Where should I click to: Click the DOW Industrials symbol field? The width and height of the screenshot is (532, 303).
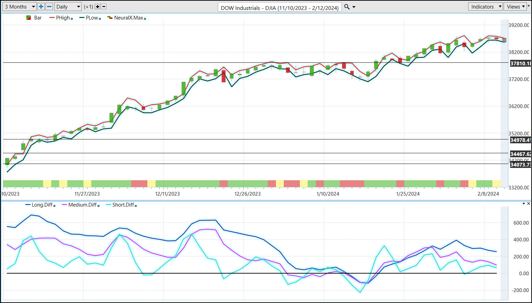pos(280,8)
